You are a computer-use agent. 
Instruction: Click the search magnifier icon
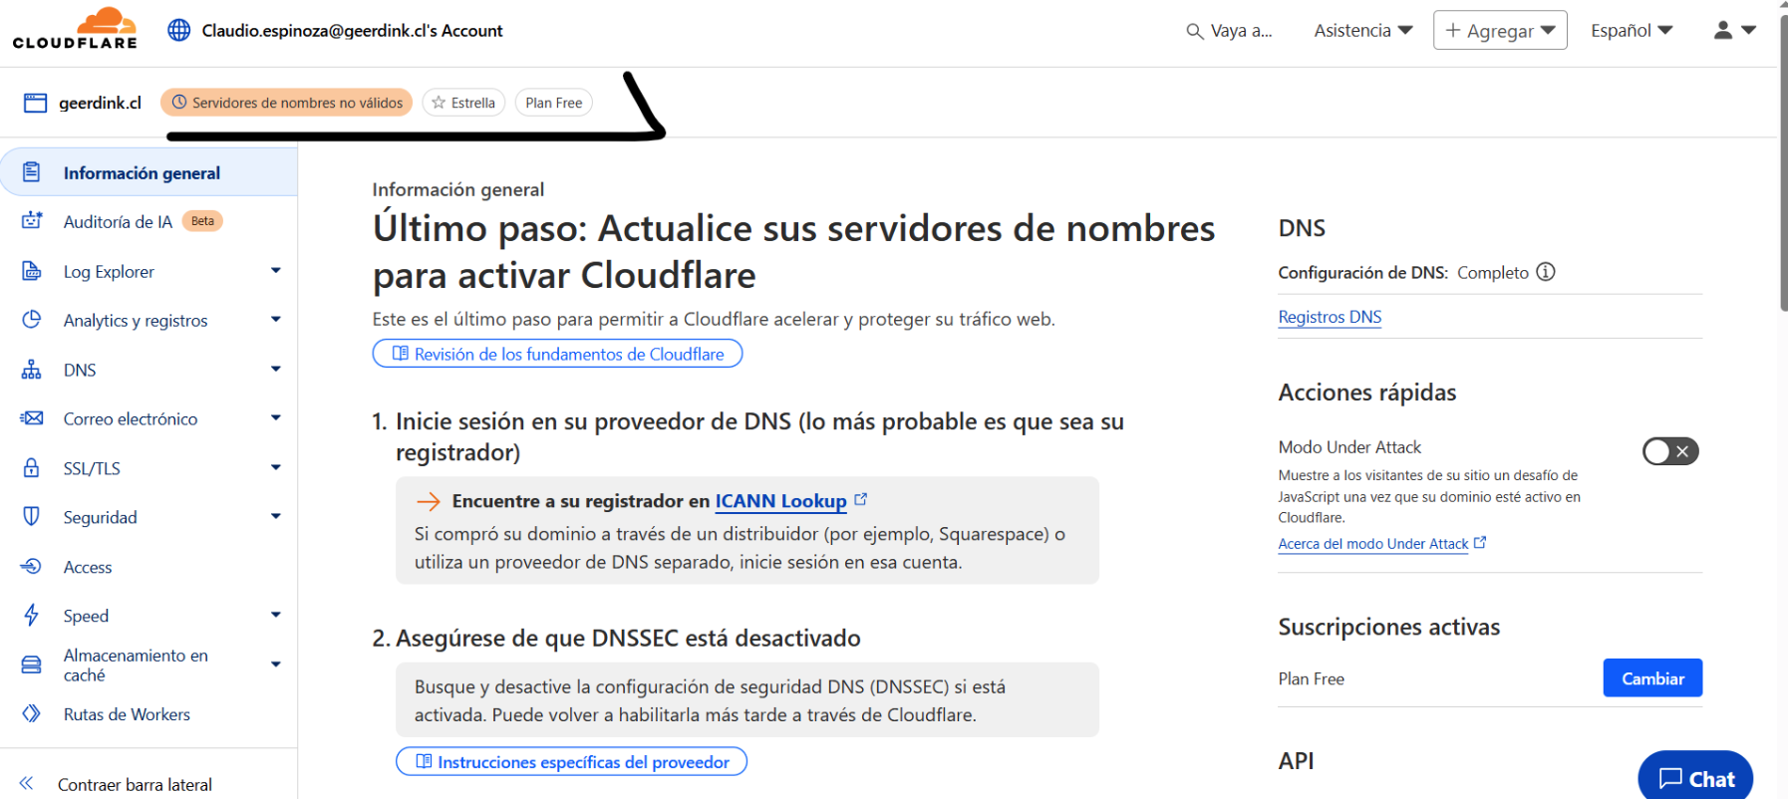[x=1194, y=31]
